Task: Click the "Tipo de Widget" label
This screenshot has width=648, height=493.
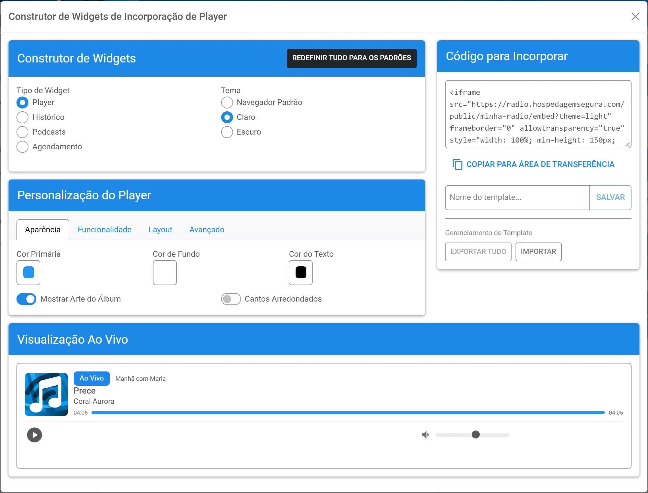Action: click(43, 90)
